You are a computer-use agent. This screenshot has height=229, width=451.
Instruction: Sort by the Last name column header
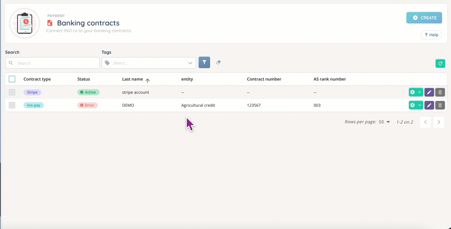pyautogui.click(x=132, y=79)
